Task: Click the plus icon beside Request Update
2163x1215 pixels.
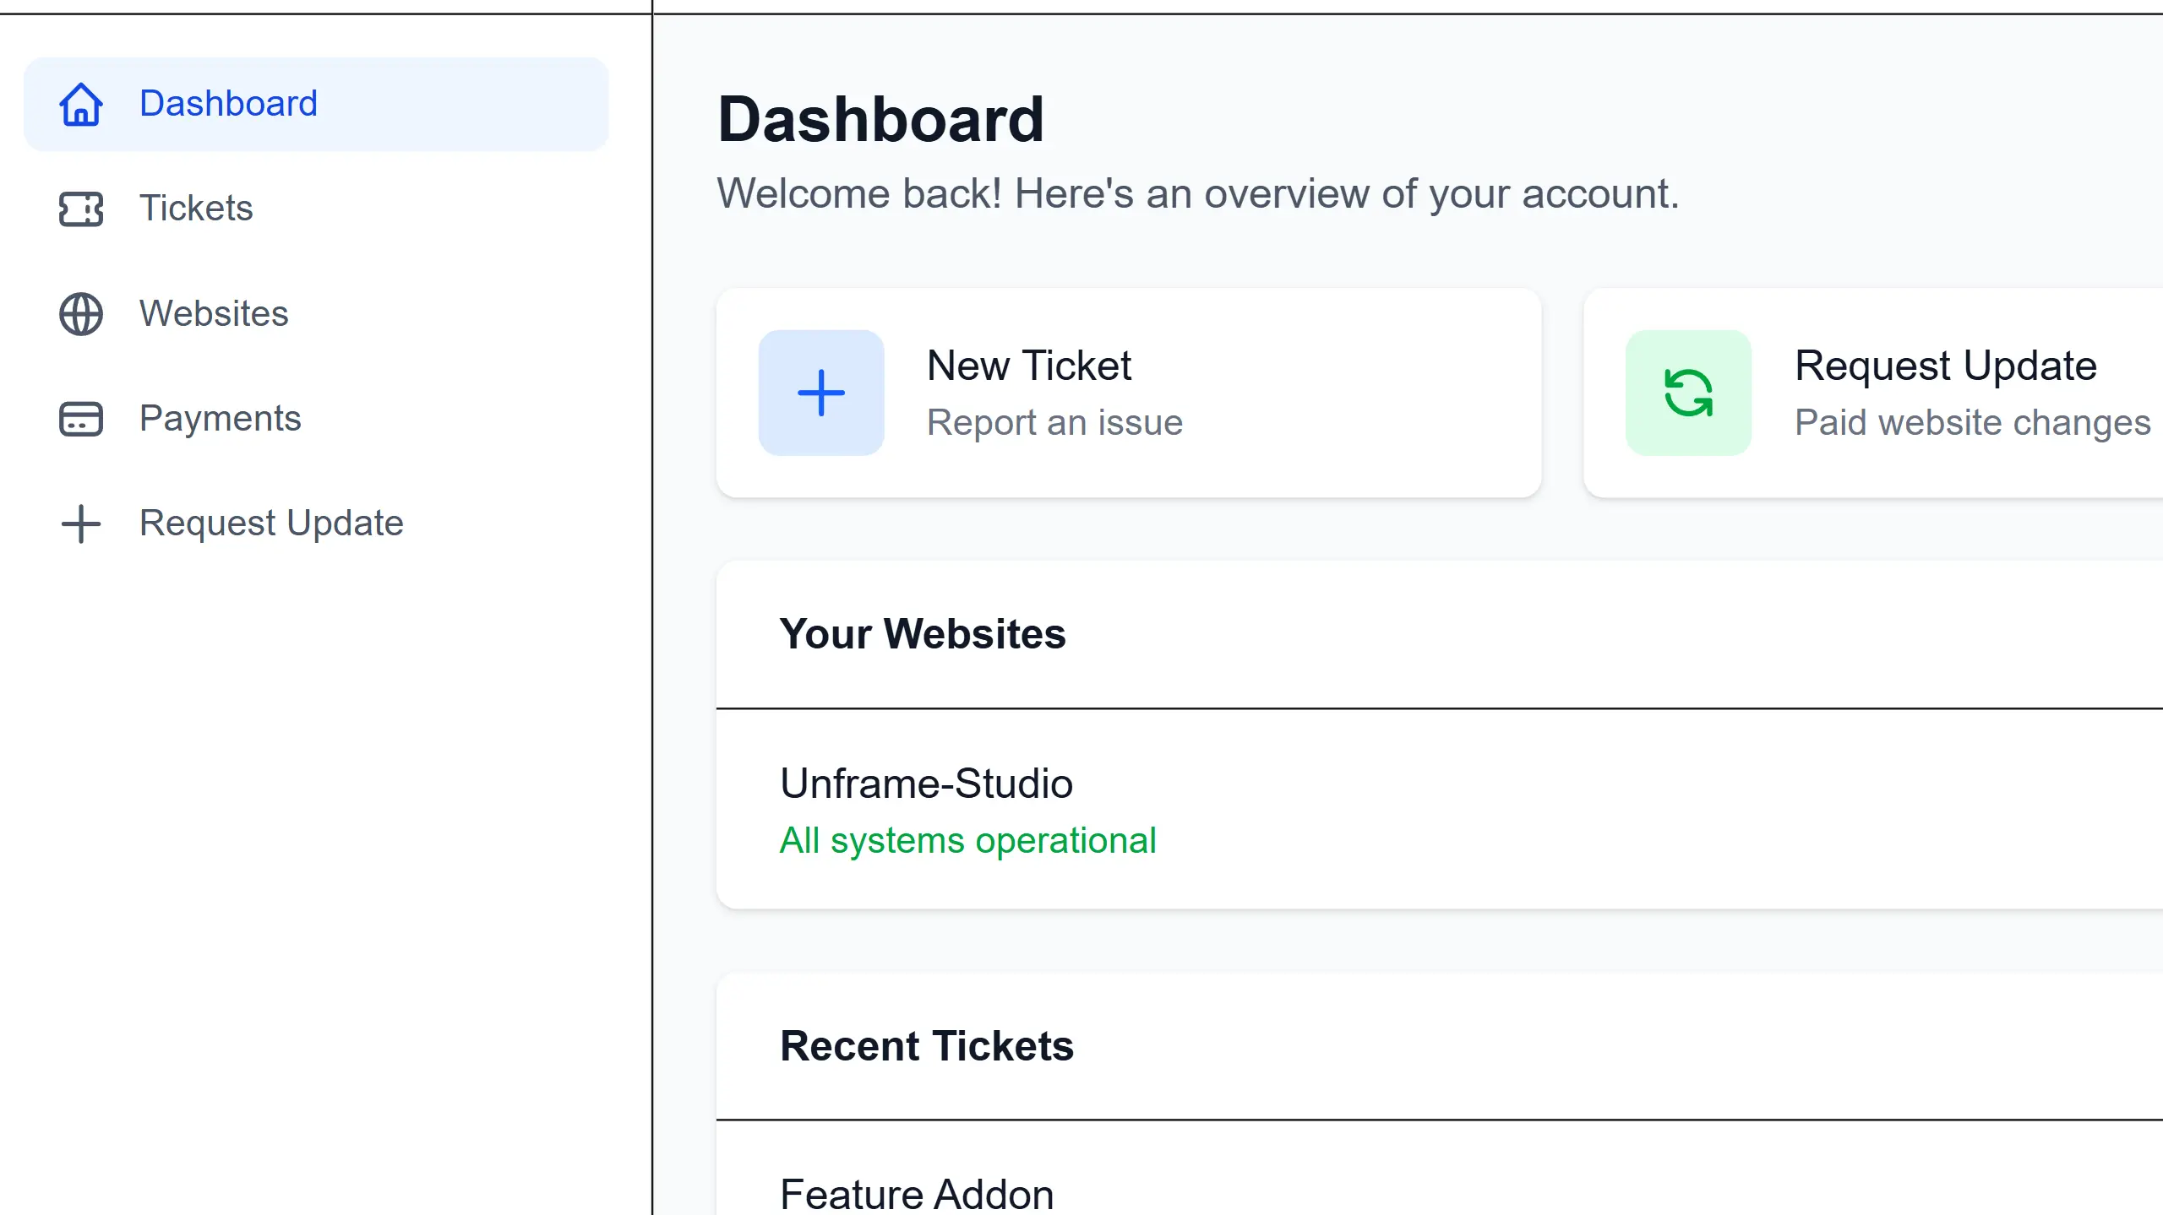Action: point(80,523)
